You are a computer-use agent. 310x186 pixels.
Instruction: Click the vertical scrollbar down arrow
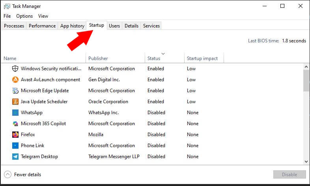306,161
